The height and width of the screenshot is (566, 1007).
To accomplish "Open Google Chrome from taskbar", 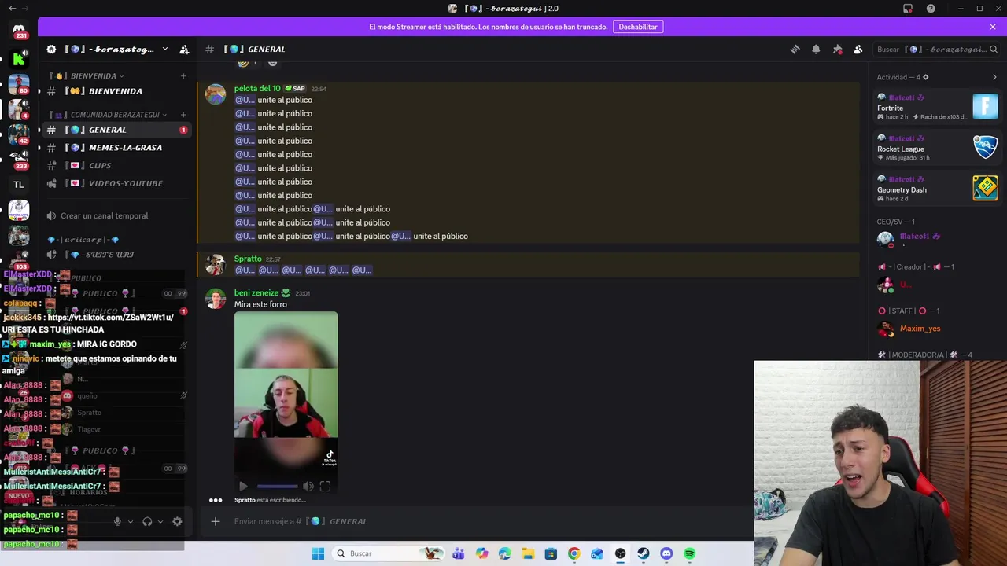I will pos(574,553).
